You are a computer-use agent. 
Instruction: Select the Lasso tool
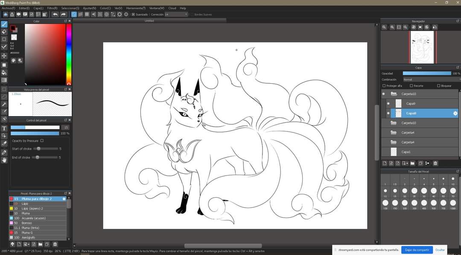tap(4, 97)
